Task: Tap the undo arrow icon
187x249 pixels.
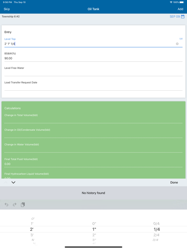Action: click(x=6, y=204)
